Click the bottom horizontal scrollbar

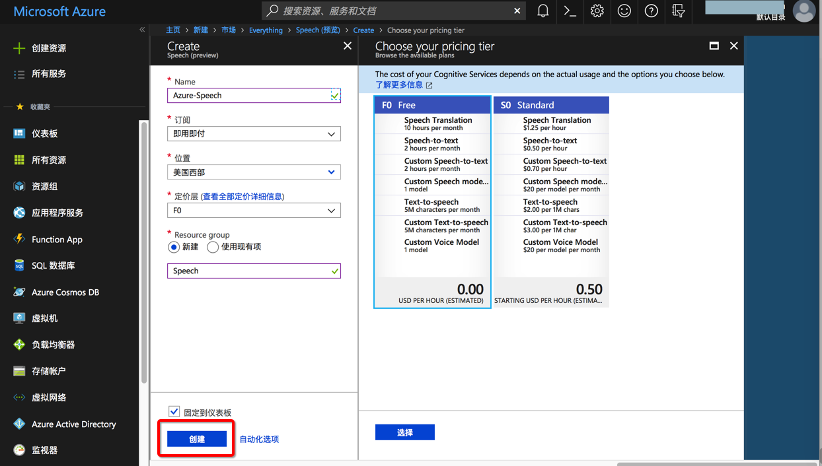click(717, 464)
